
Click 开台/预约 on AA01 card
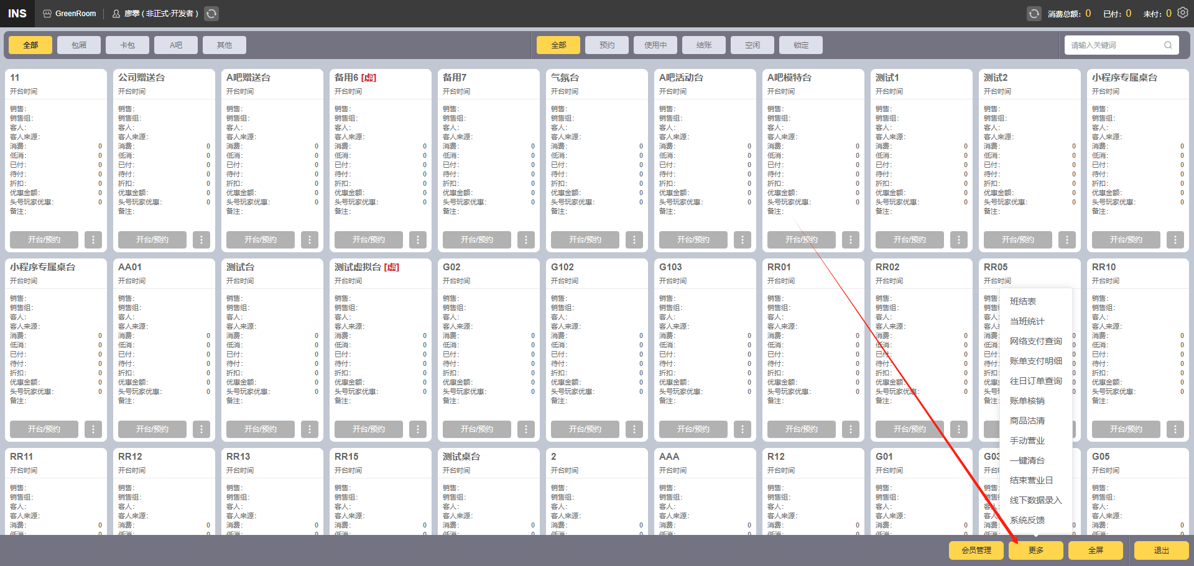point(152,429)
